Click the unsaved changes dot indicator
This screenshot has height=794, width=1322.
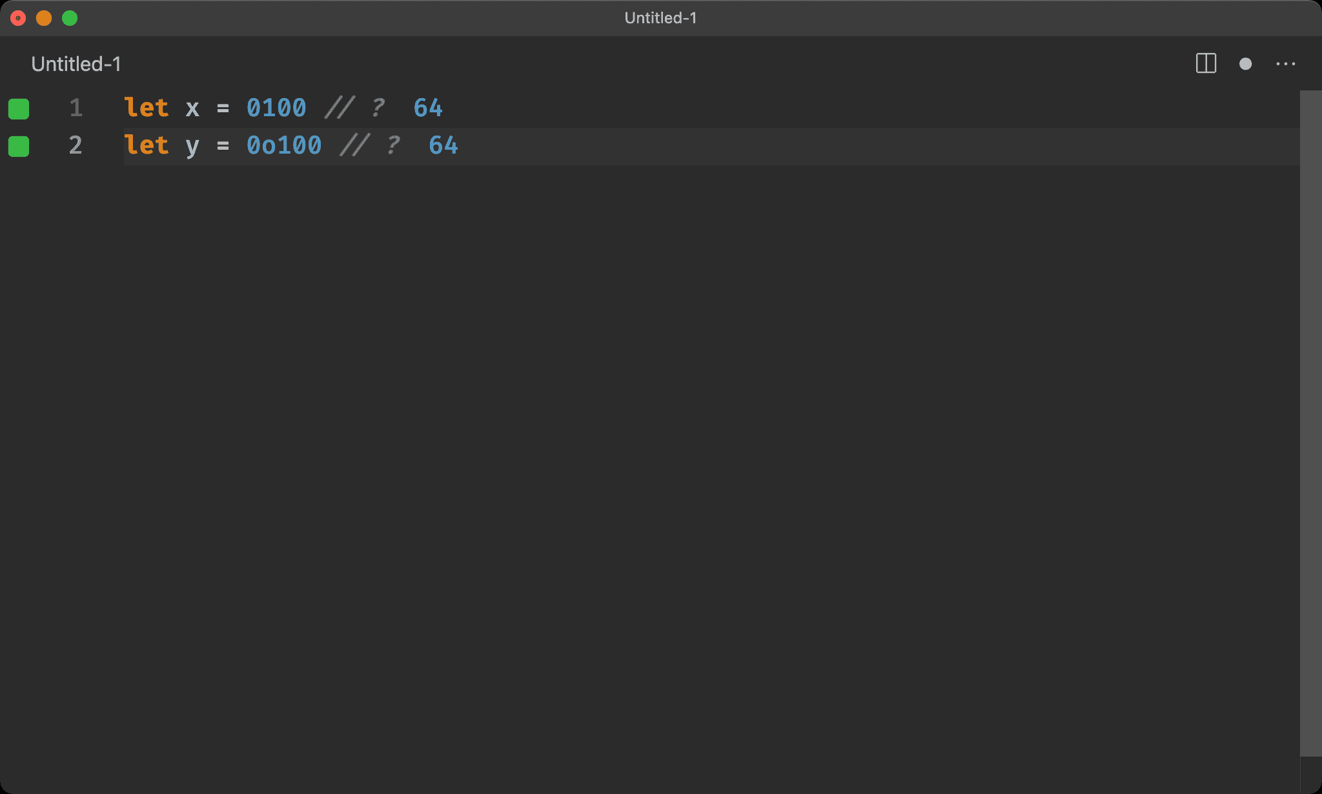pyautogui.click(x=1245, y=64)
